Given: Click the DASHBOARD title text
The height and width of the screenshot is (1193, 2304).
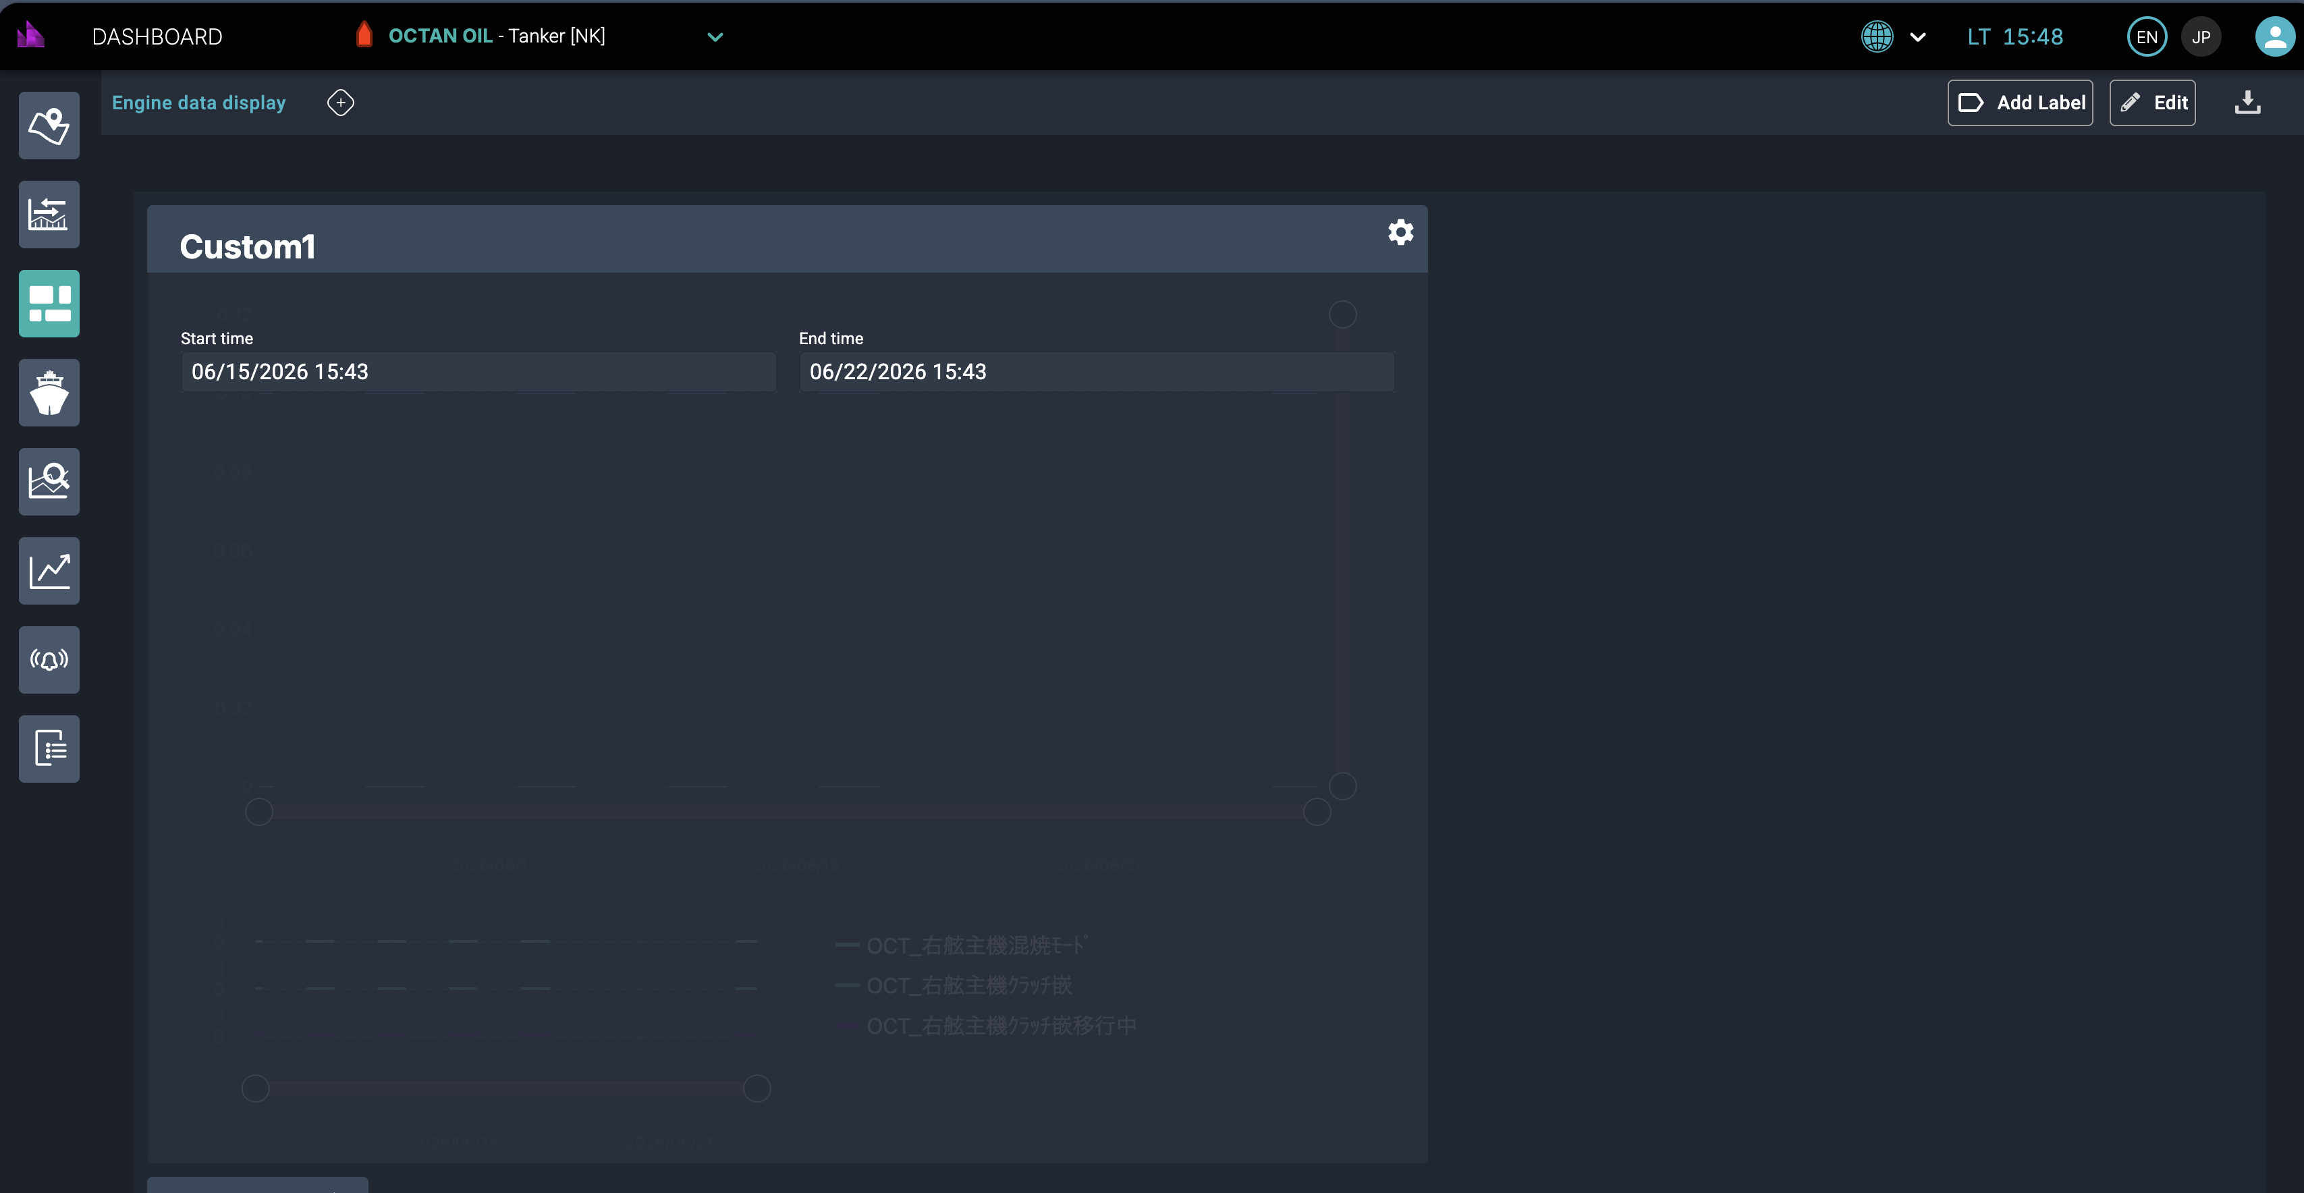Looking at the screenshot, I should tap(157, 36).
